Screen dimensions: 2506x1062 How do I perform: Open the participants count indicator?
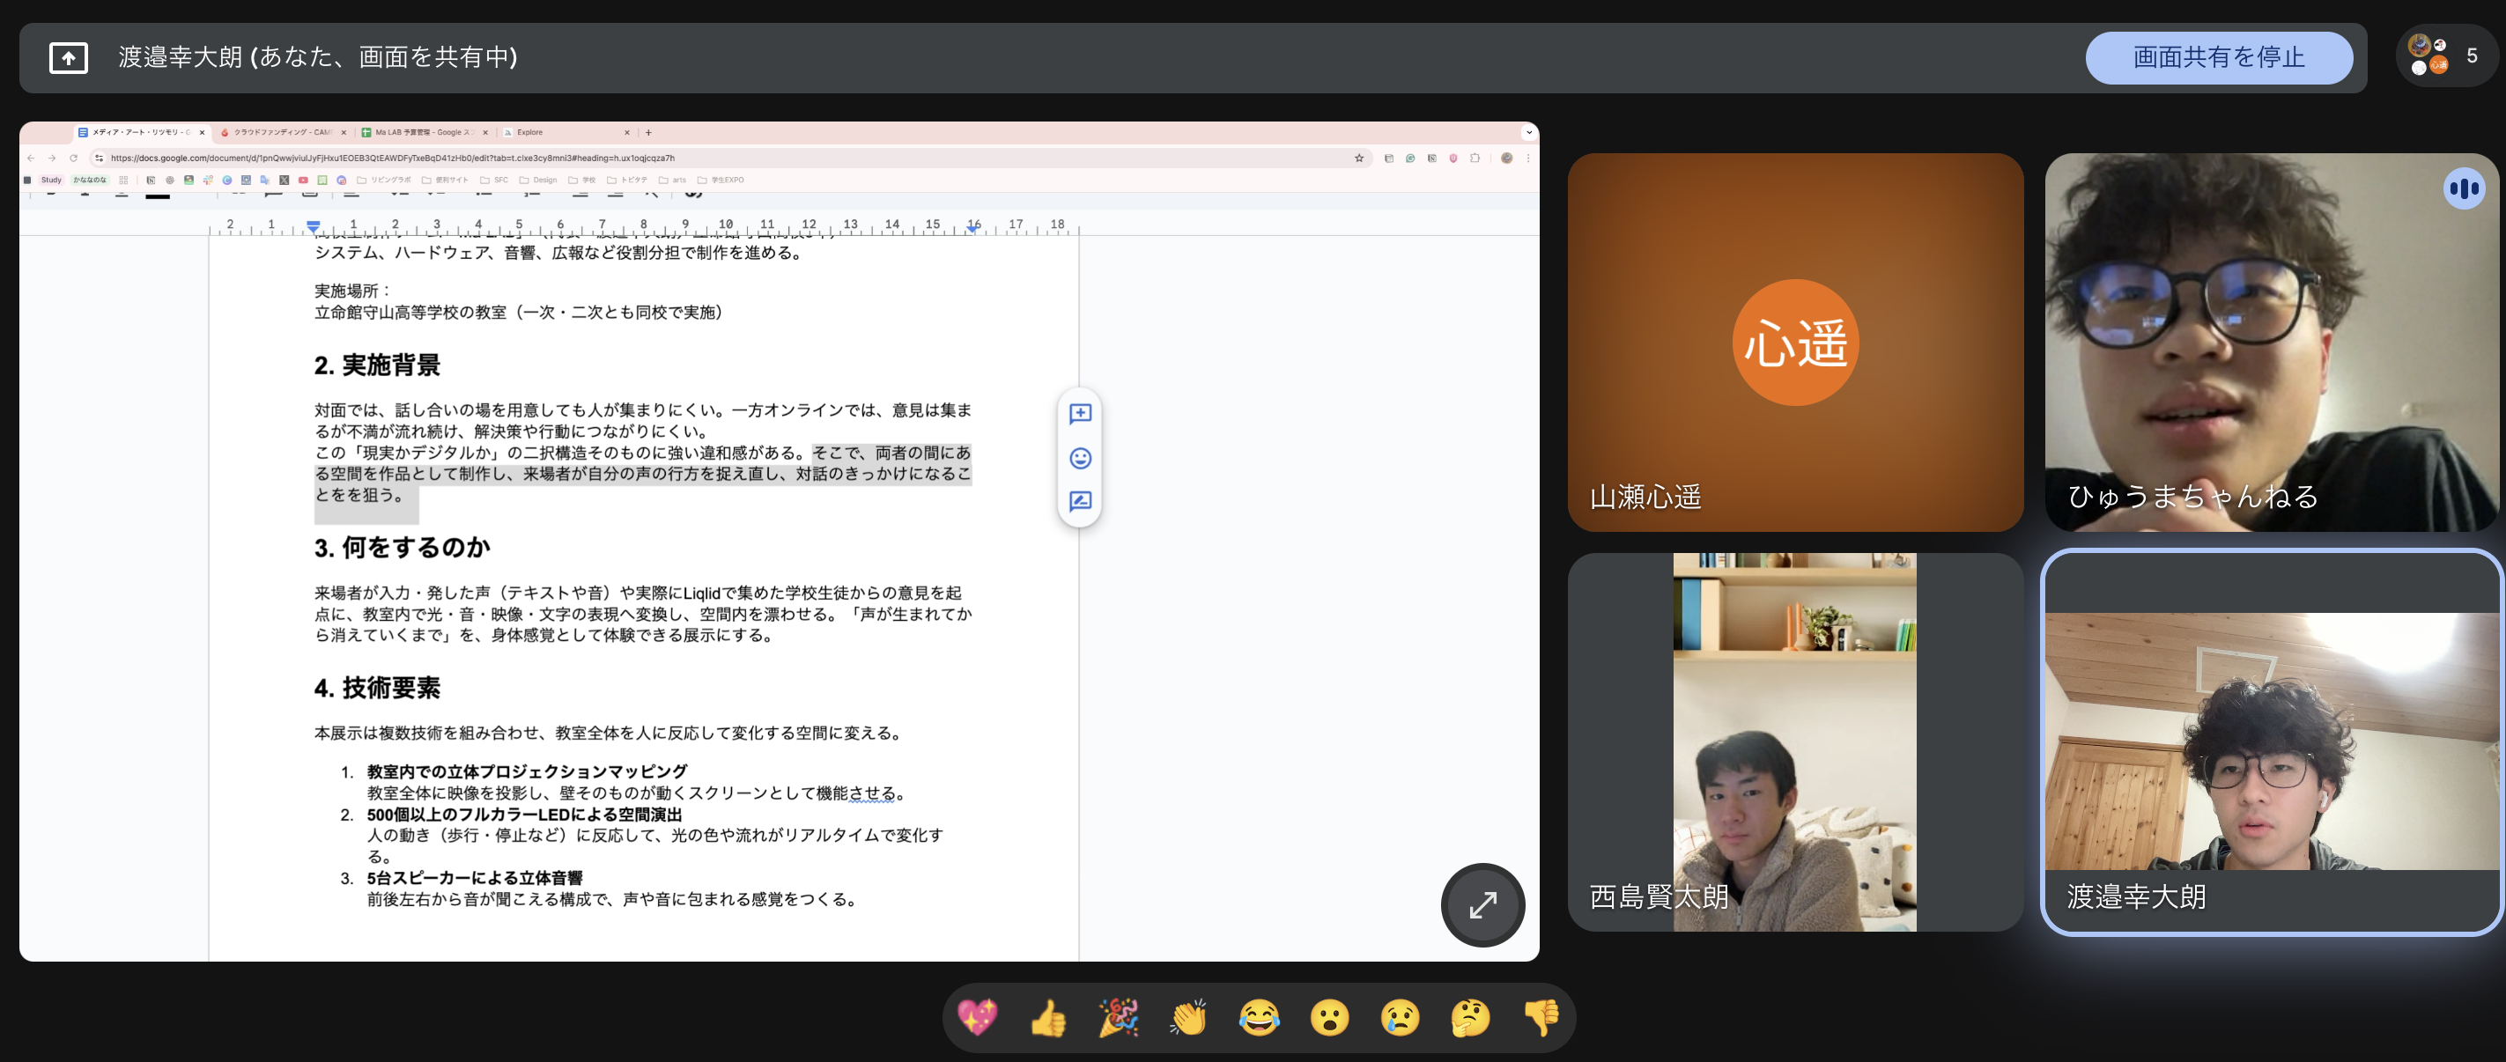[x=2446, y=56]
